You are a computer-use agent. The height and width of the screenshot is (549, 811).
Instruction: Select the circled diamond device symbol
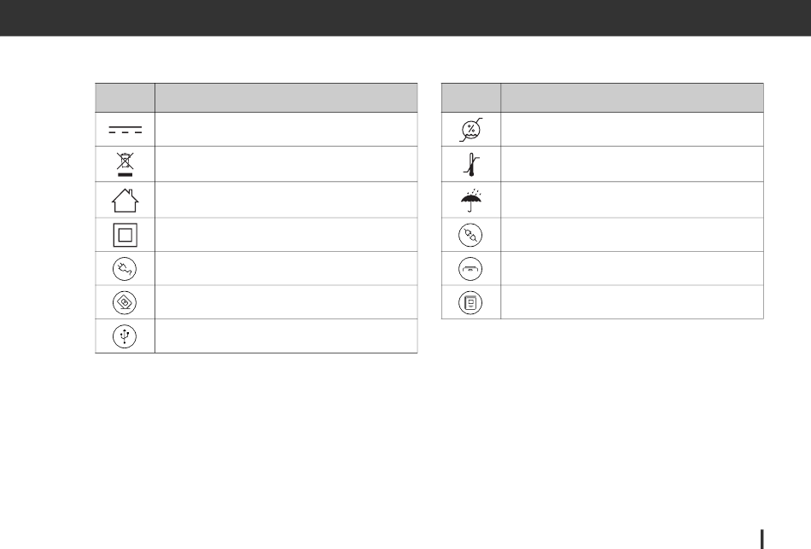click(125, 303)
